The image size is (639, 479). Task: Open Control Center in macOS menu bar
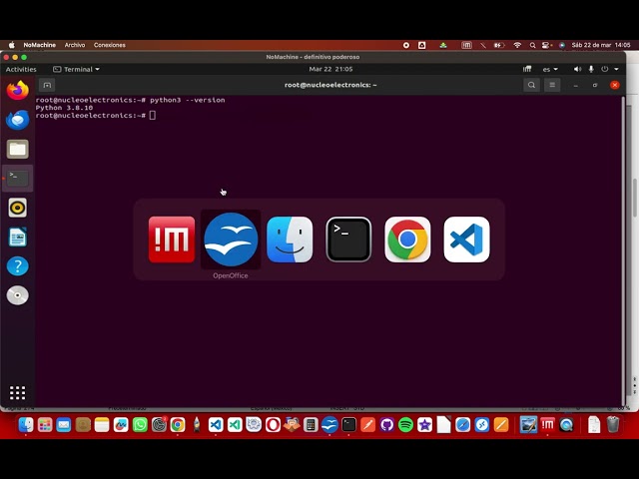point(546,45)
